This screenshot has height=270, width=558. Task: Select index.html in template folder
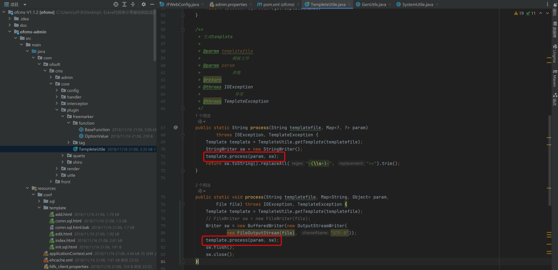coord(64,241)
